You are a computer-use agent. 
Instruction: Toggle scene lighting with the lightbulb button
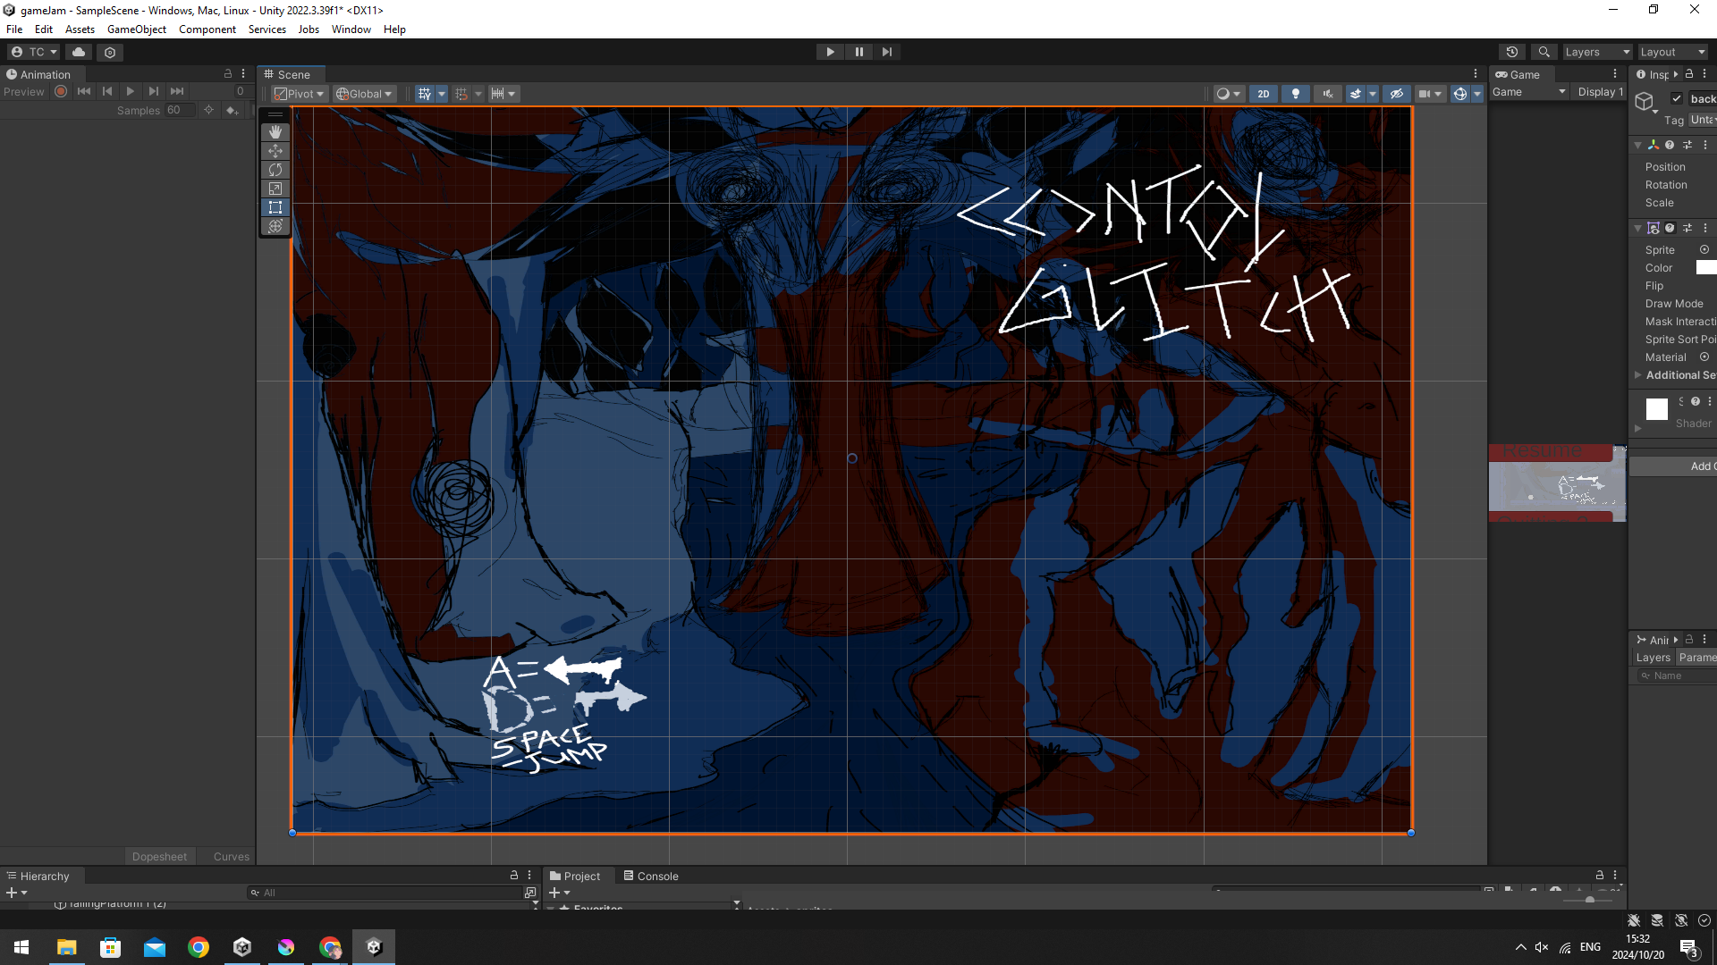(x=1296, y=94)
